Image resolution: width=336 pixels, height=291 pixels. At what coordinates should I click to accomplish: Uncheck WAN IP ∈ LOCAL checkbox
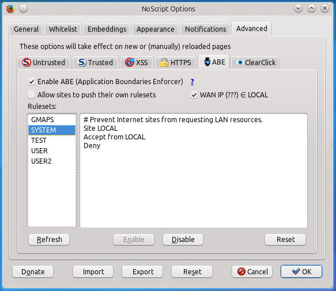(x=194, y=95)
